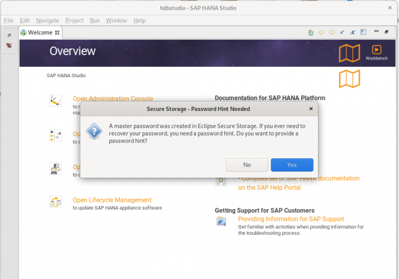Click the map icon in the Overview banner
This screenshot has height=279, width=399.
(349, 53)
